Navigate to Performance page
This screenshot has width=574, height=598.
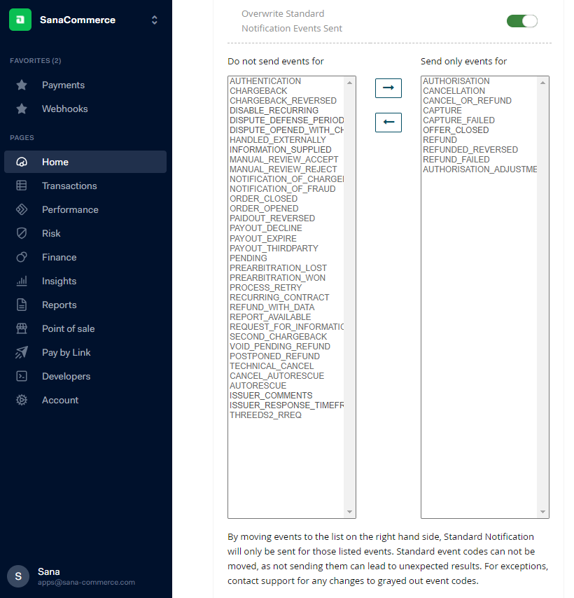point(70,209)
